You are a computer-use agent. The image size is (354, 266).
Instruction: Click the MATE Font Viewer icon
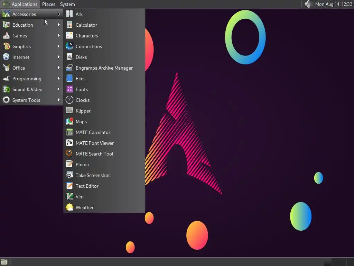pos(69,143)
